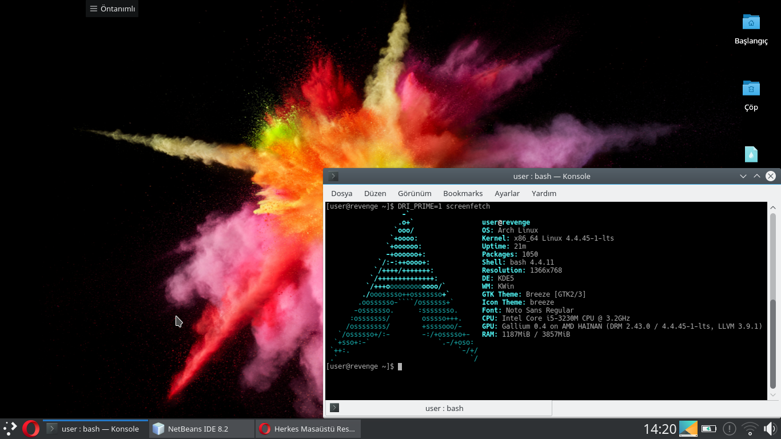Click the 'RAM: 1187MiB / 3857MiB' line

[526, 334]
